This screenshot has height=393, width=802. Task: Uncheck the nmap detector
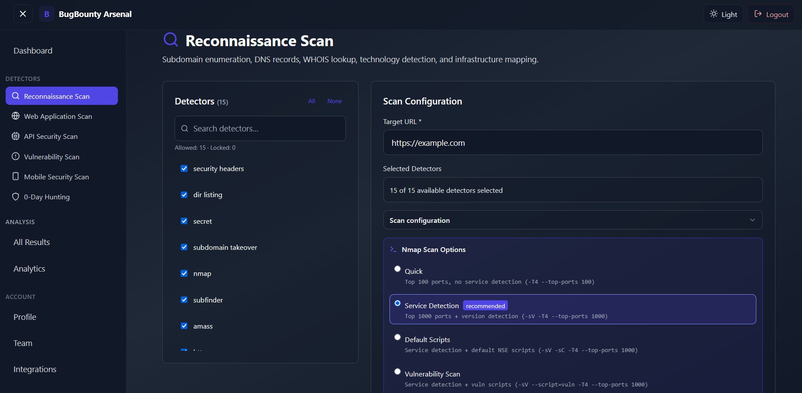pos(184,273)
